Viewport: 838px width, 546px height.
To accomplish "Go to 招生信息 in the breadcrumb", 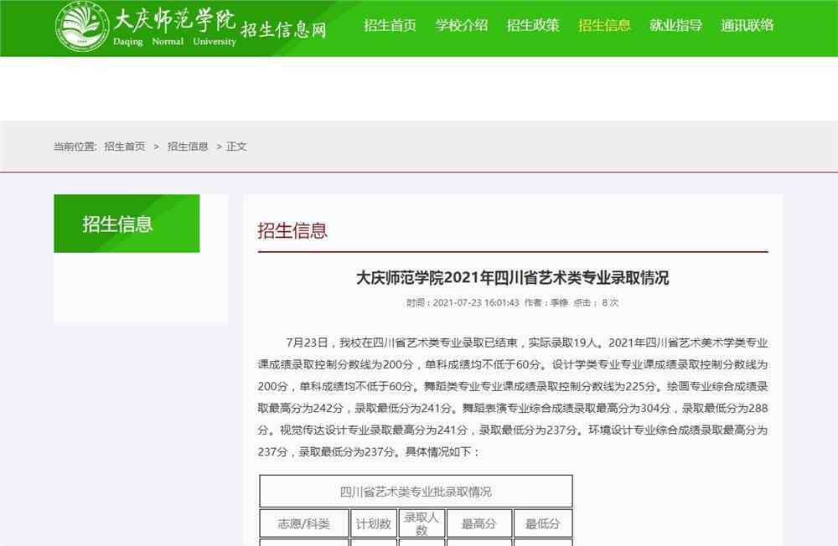I will coord(188,147).
